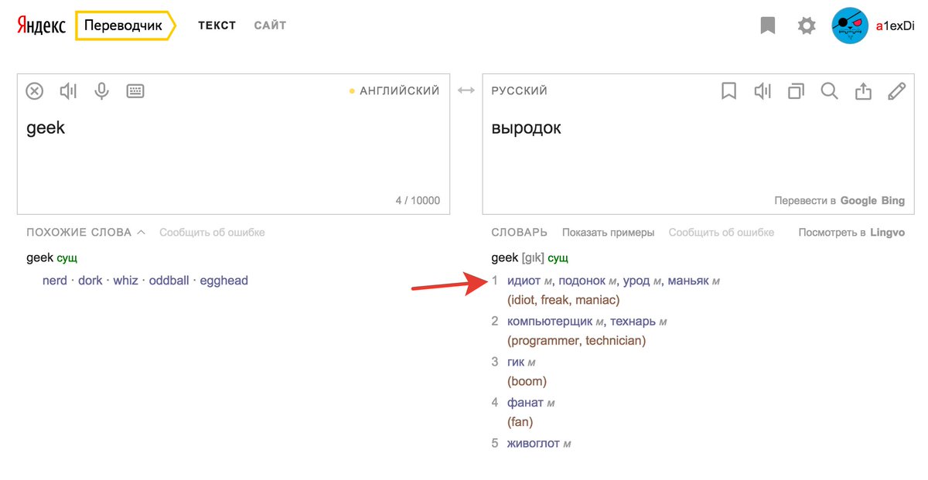The height and width of the screenshot is (480, 928).
Task: Collapse the ПОХОЖИЕ СЛОВА section
Action: (86, 232)
